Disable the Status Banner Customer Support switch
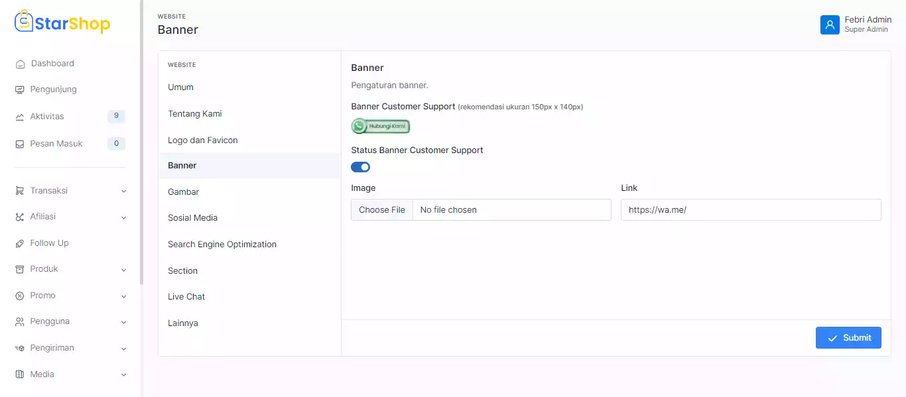 360,167
